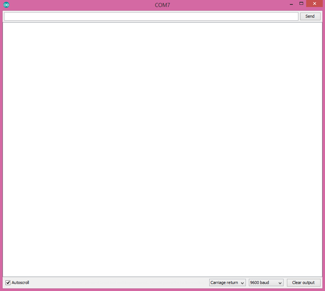Close the COM7 serial monitor window
325x291 pixels.
click(314, 4)
